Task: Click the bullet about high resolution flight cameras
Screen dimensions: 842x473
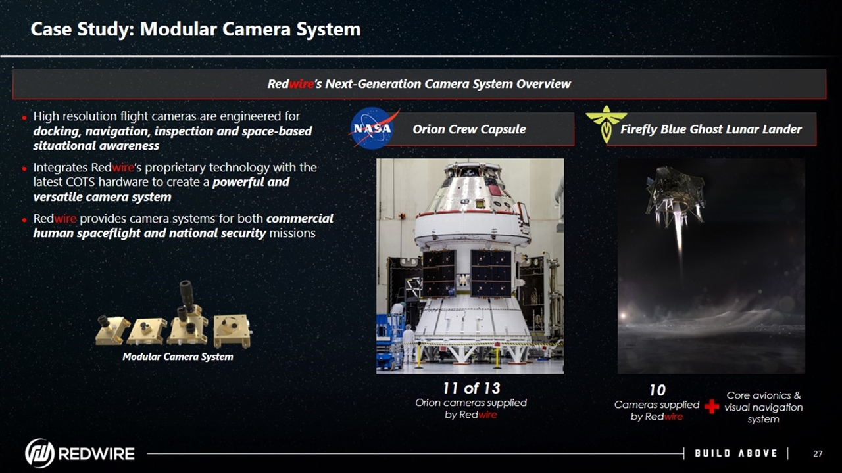Action: click(172, 131)
